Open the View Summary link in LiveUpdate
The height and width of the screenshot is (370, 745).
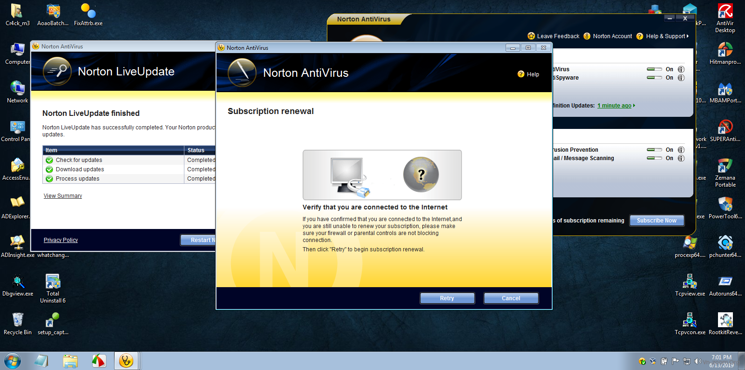click(63, 196)
